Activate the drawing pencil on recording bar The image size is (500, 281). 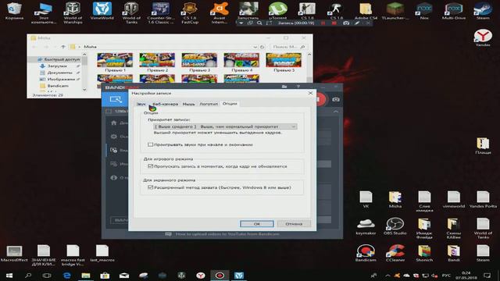coord(357,23)
